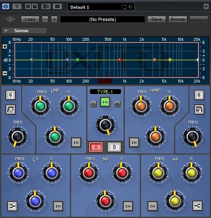Viewport: 211px width, 218px height.
Task: Select the red A setting button
Action: click(x=96, y=147)
